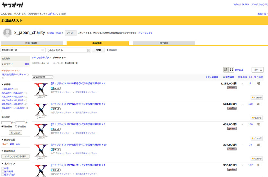Viewport: 268px width, 177px height.
Task: Select the 即決価格 radio button
Action: [16, 126]
